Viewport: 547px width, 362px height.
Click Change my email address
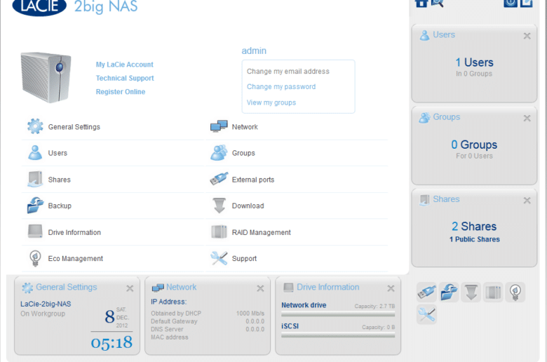tap(288, 72)
